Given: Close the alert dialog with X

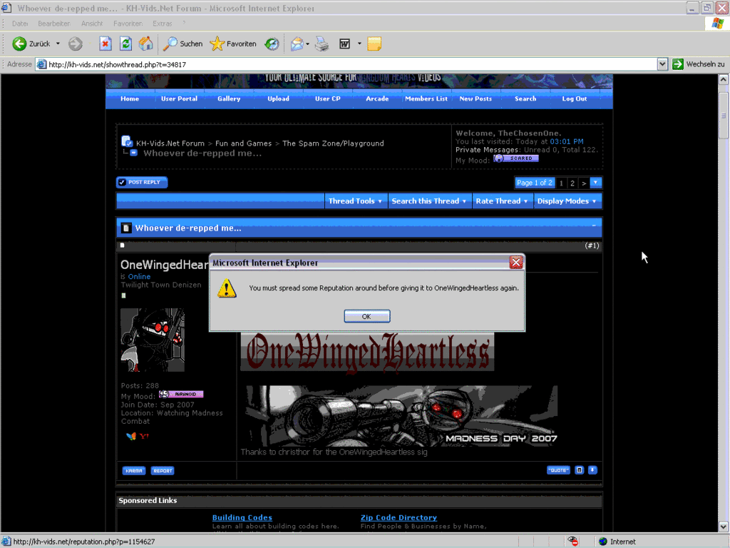Looking at the screenshot, I should click(x=516, y=263).
